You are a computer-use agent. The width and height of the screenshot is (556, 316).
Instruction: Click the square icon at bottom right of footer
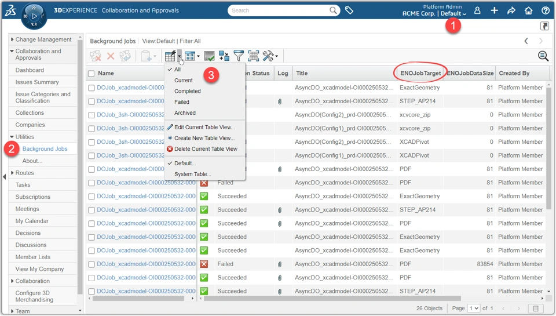tap(536, 308)
